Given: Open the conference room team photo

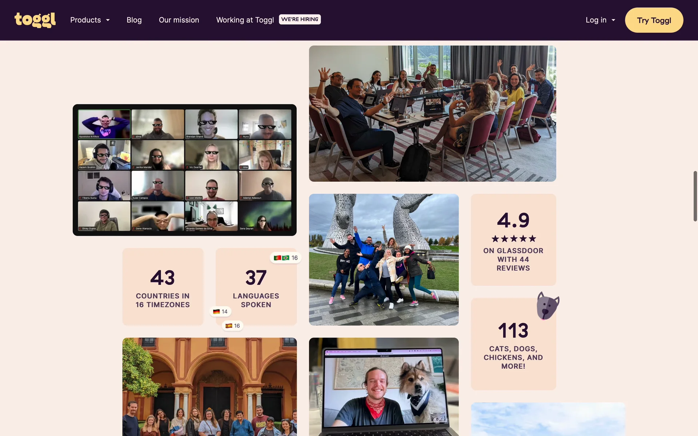Looking at the screenshot, I should (432, 113).
